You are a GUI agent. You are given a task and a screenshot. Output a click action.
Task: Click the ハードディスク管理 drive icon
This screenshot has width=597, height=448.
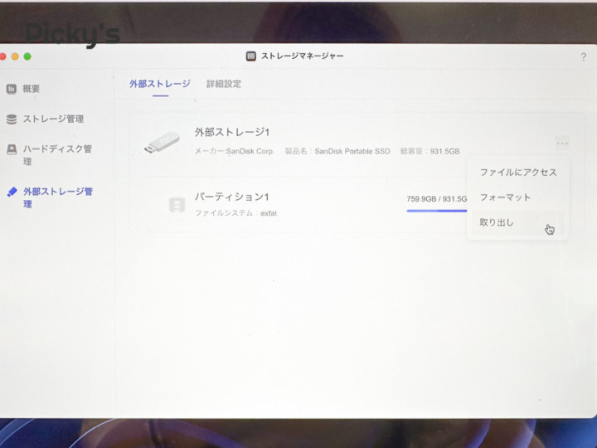(x=12, y=149)
